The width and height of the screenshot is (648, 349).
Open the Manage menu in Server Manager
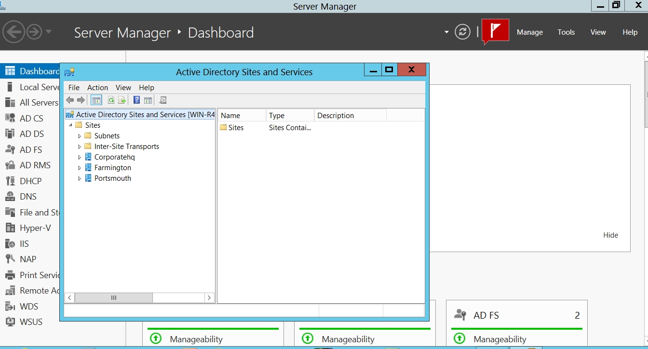[530, 32]
